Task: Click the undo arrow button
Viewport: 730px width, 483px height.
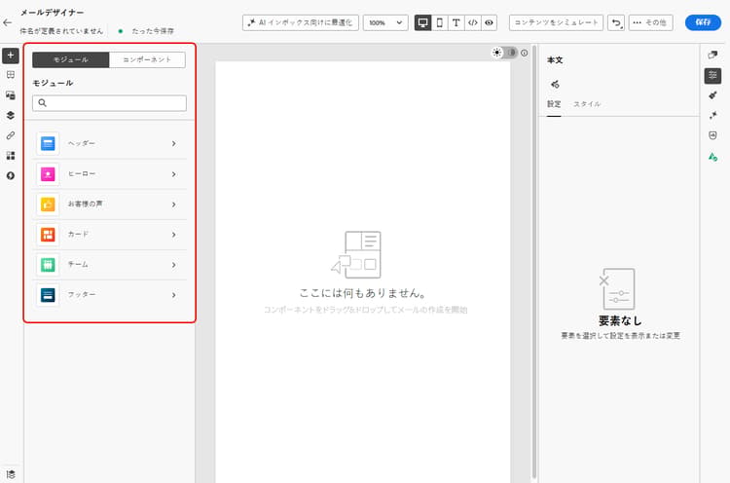Action: [616, 22]
